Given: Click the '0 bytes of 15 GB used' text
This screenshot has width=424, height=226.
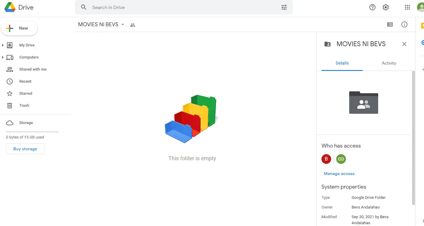Looking at the screenshot, I should (x=25, y=137).
